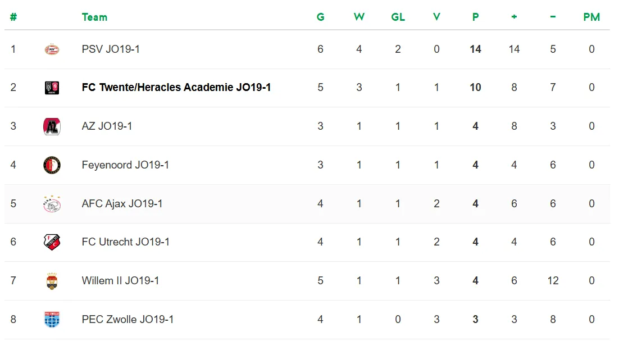Open the Willem II JO19-1 team page
The width and height of the screenshot is (619, 341).
120,281
